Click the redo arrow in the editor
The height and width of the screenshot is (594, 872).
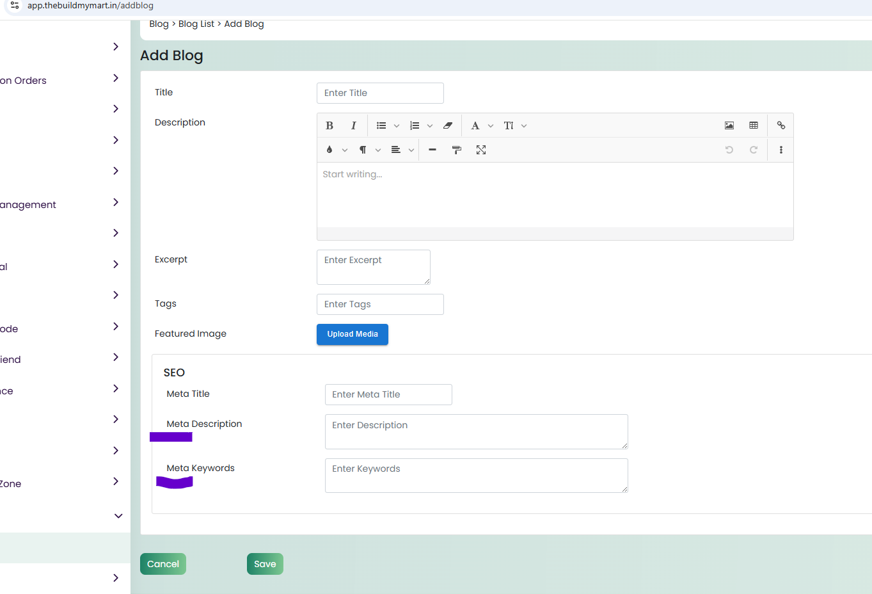point(754,150)
